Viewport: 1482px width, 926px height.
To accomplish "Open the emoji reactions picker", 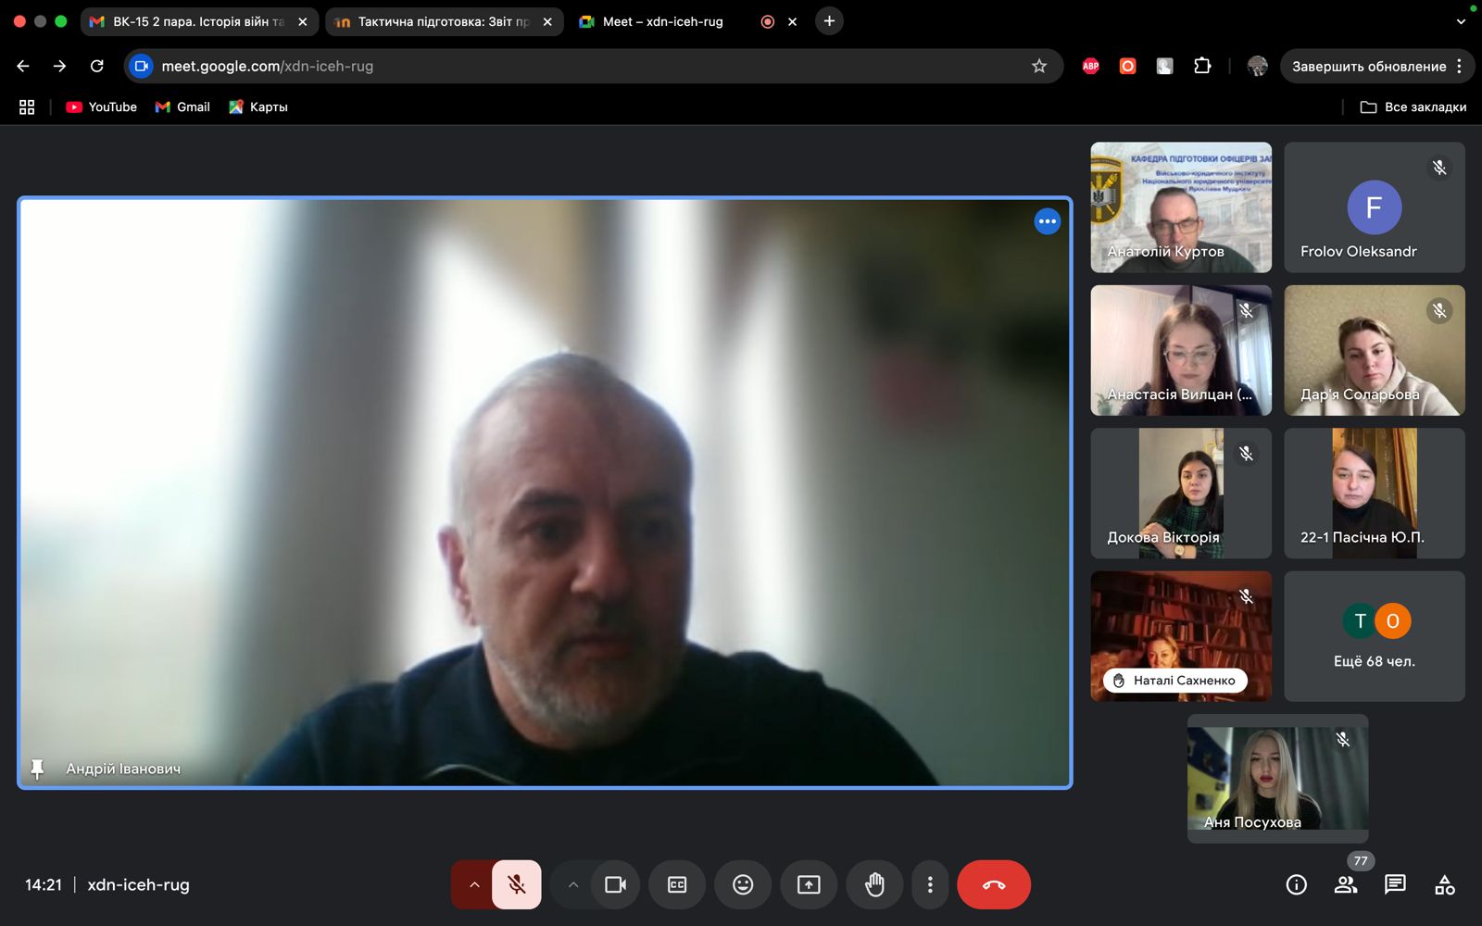I will (x=743, y=884).
